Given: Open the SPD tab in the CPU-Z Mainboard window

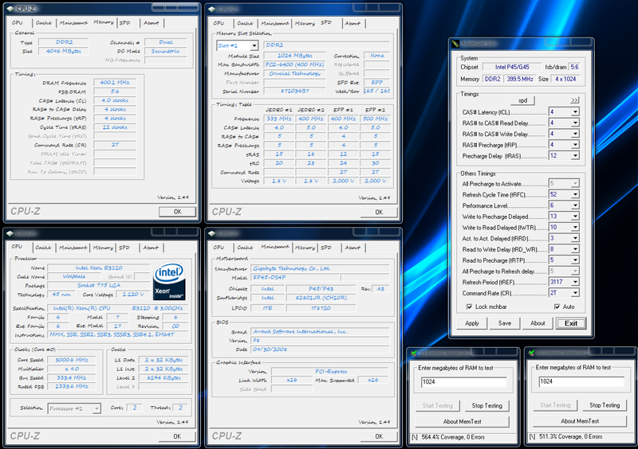Looking at the screenshot, I should (x=326, y=248).
